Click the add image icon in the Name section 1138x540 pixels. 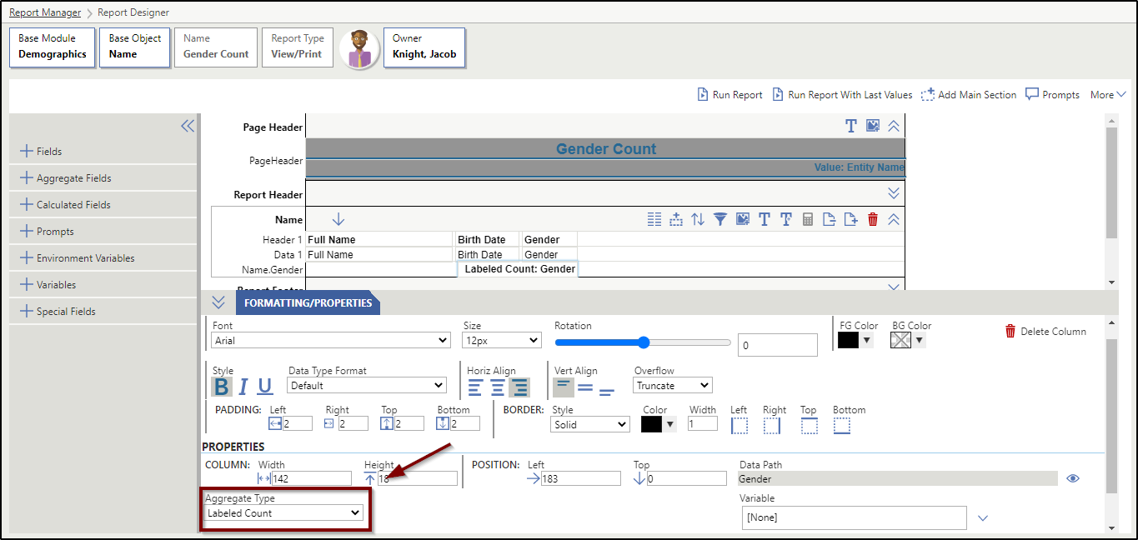point(743,219)
